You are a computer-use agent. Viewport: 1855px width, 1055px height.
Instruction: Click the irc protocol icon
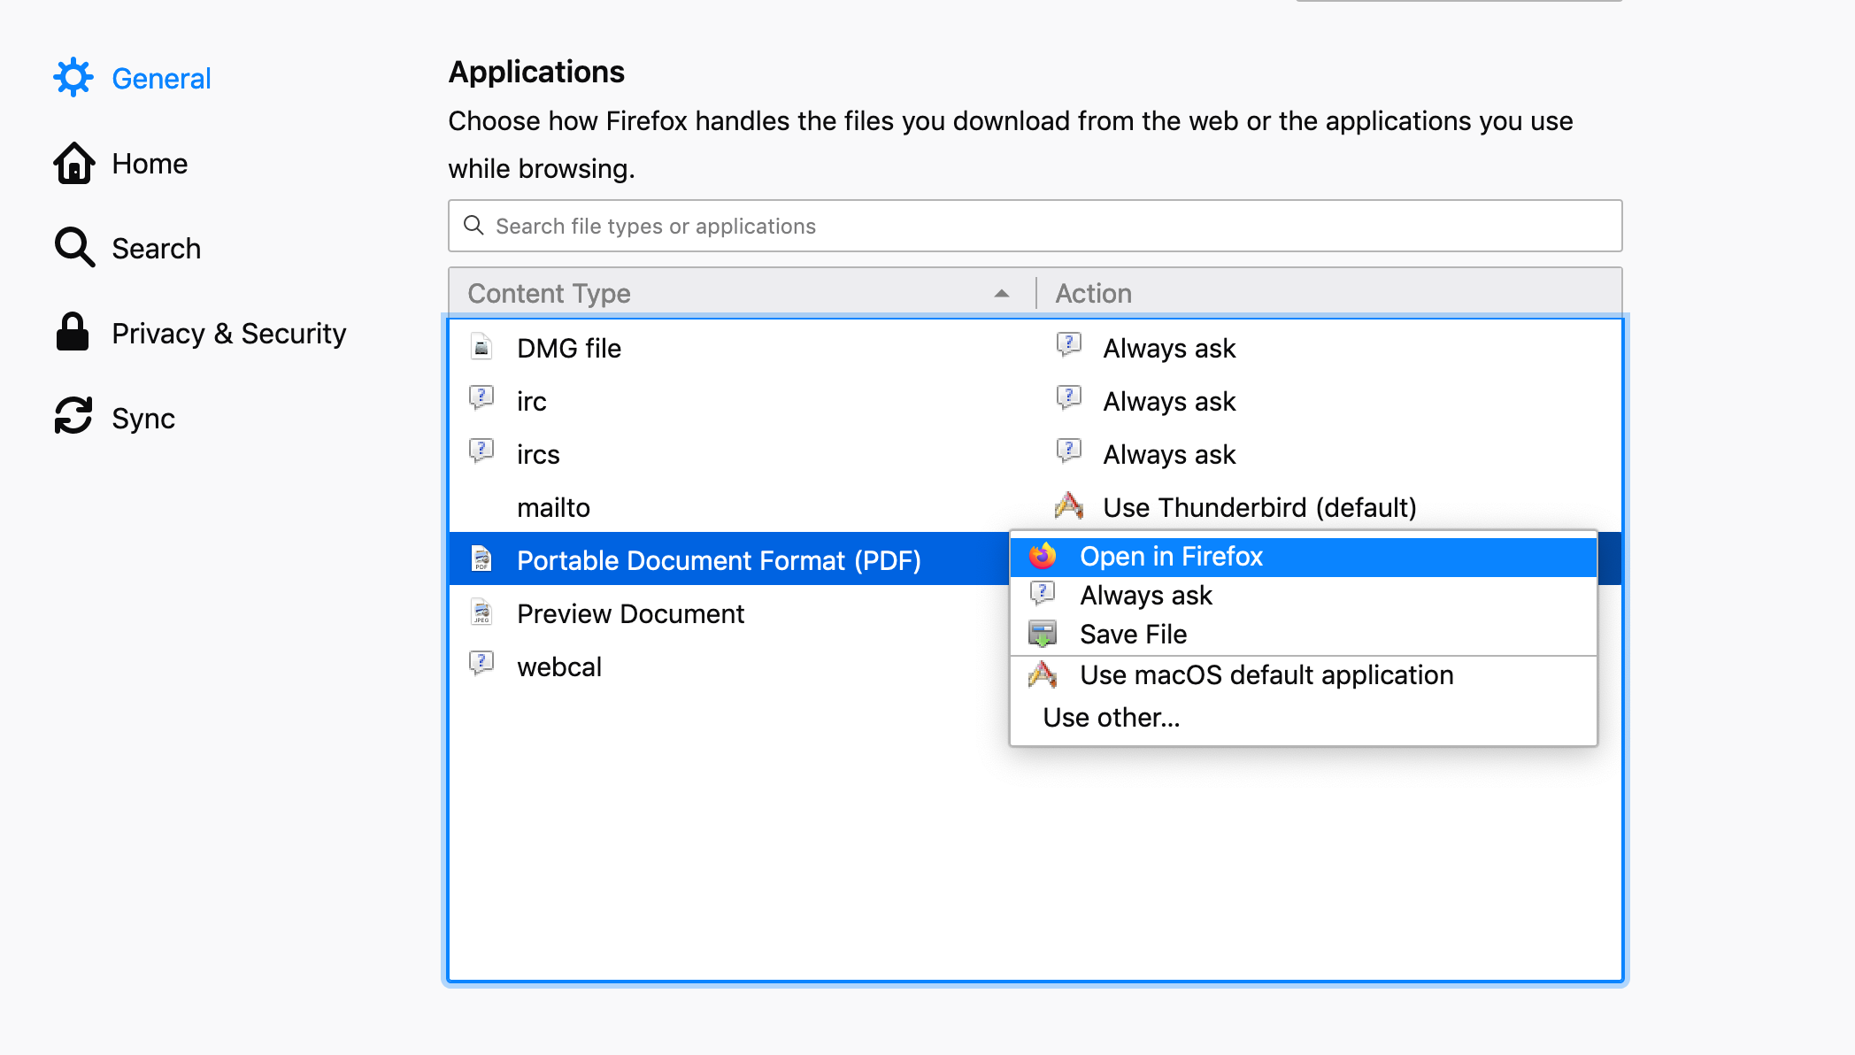click(481, 398)
